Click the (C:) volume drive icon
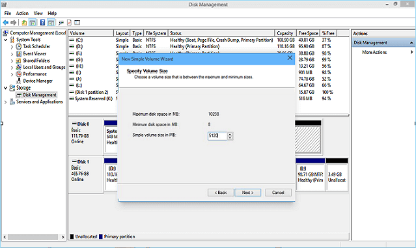This screenshot has height=248, width=416. [72, 40]
